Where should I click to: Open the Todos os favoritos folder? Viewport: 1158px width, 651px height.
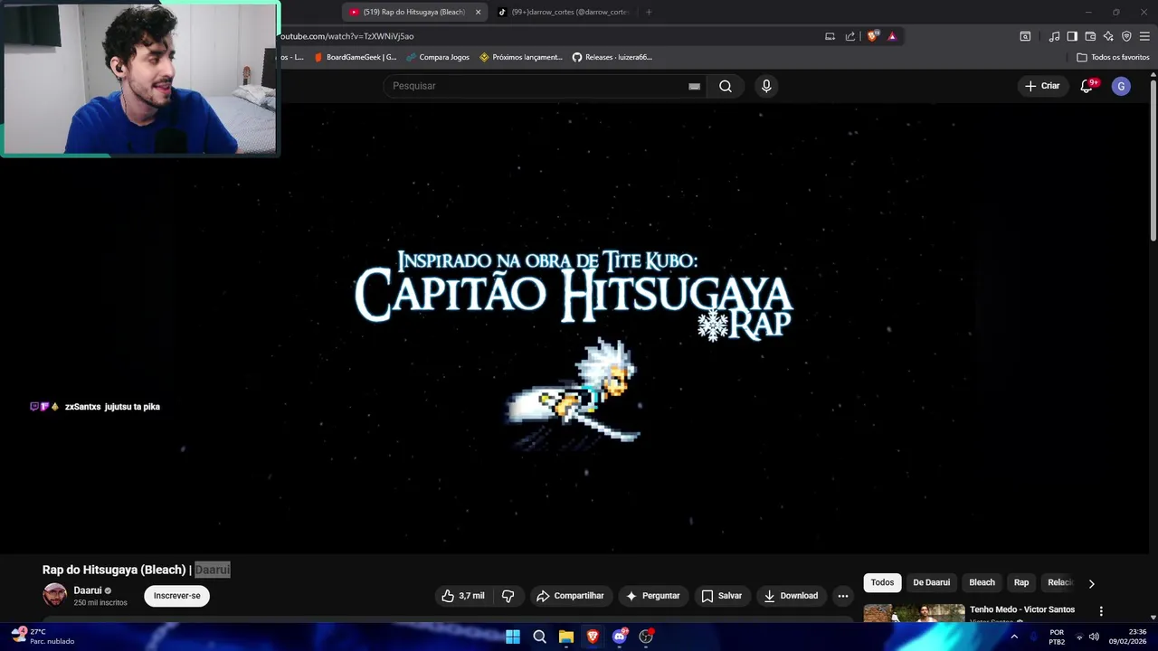tap(1113, 57)
